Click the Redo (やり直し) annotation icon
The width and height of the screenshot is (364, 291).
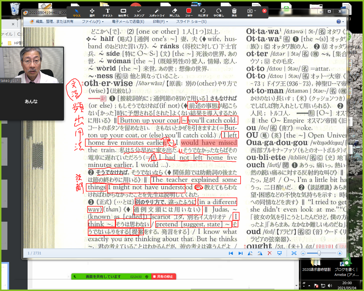pos(219,12)
